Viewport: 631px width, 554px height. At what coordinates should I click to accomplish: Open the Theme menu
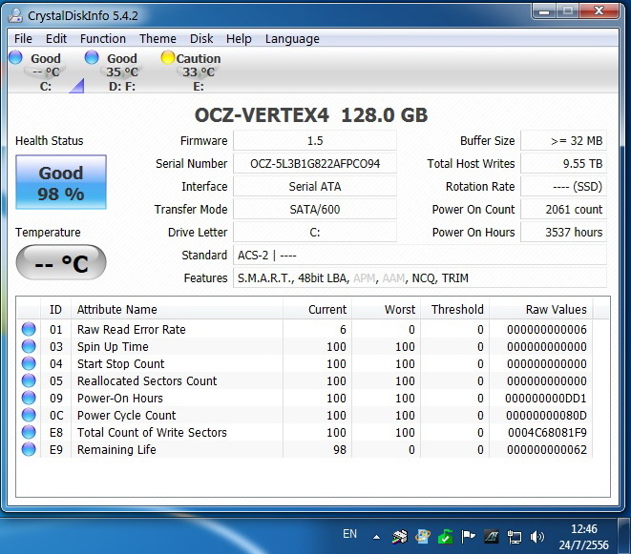tap(158, 38)
